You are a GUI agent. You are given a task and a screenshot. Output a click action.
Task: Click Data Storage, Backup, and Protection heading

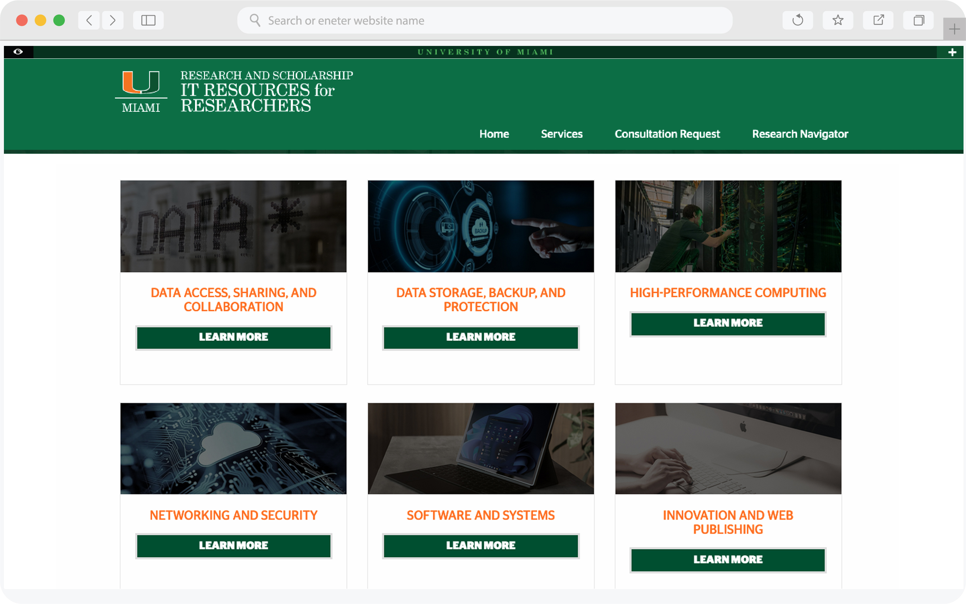(x=481, y=300)
